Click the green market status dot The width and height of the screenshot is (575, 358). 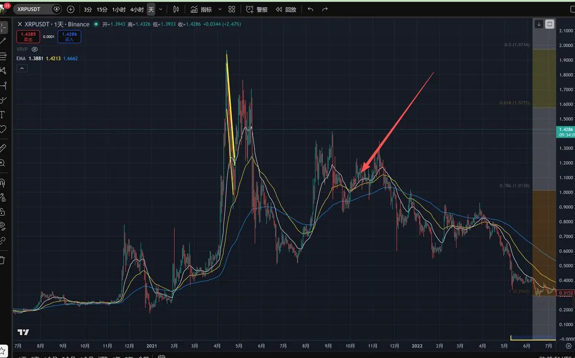pyautogui.click(x=96, y=24)
